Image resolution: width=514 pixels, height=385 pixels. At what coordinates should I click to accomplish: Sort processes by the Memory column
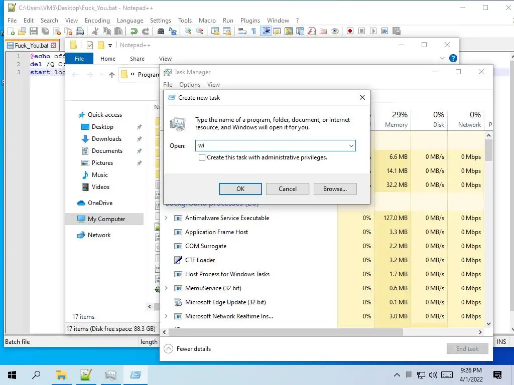[x=393, y=119]
